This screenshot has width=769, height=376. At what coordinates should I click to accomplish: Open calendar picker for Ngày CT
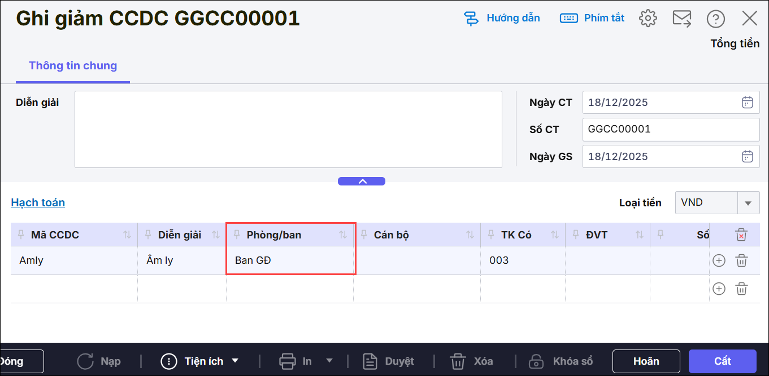[747, 103]
